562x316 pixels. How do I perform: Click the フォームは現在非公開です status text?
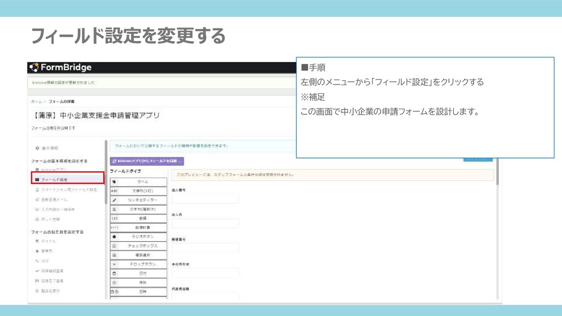53,128
